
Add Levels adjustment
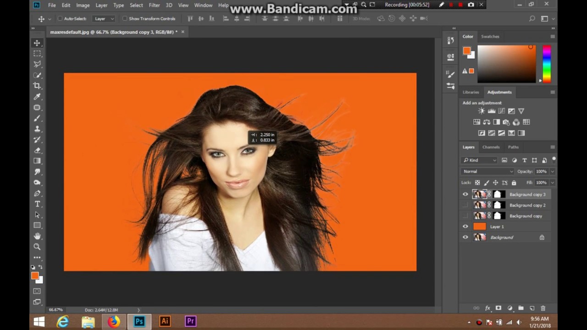491,111
